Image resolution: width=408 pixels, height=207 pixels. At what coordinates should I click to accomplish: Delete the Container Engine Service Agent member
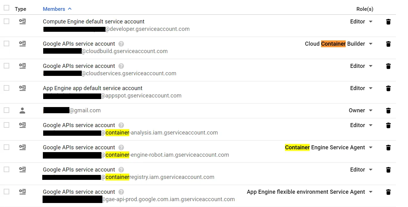click(388, 147)
